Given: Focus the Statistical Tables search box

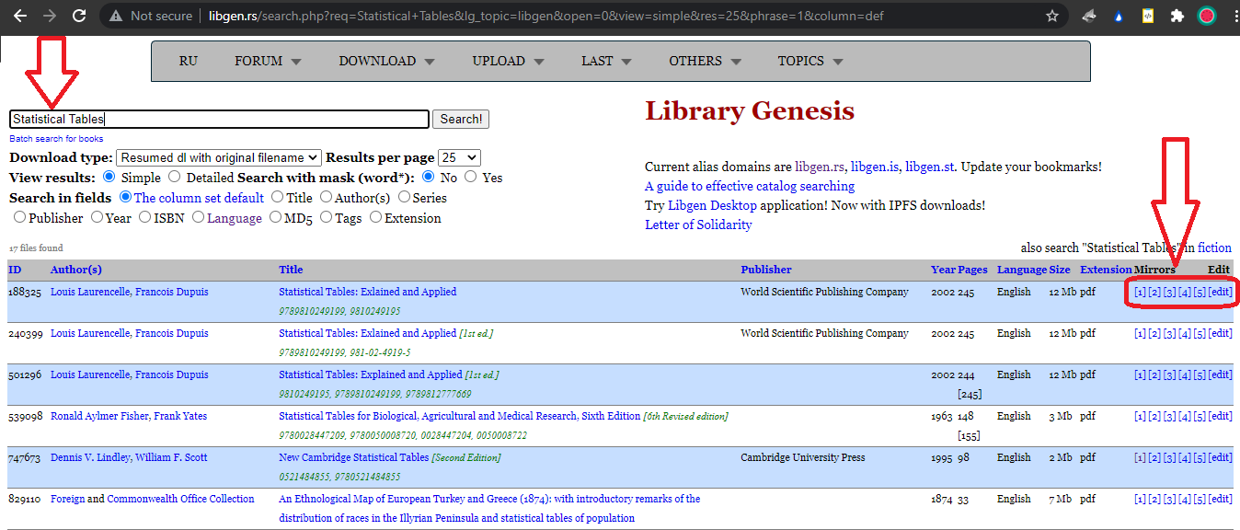Looking at the screenshot, I should tap(219, 119).
